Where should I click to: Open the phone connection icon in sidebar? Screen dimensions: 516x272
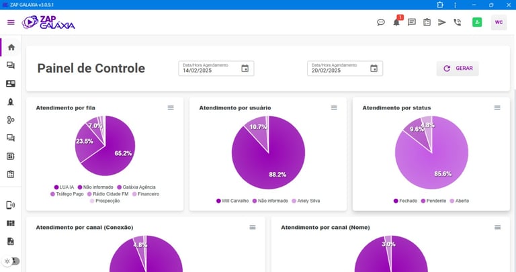coord(11,206)
